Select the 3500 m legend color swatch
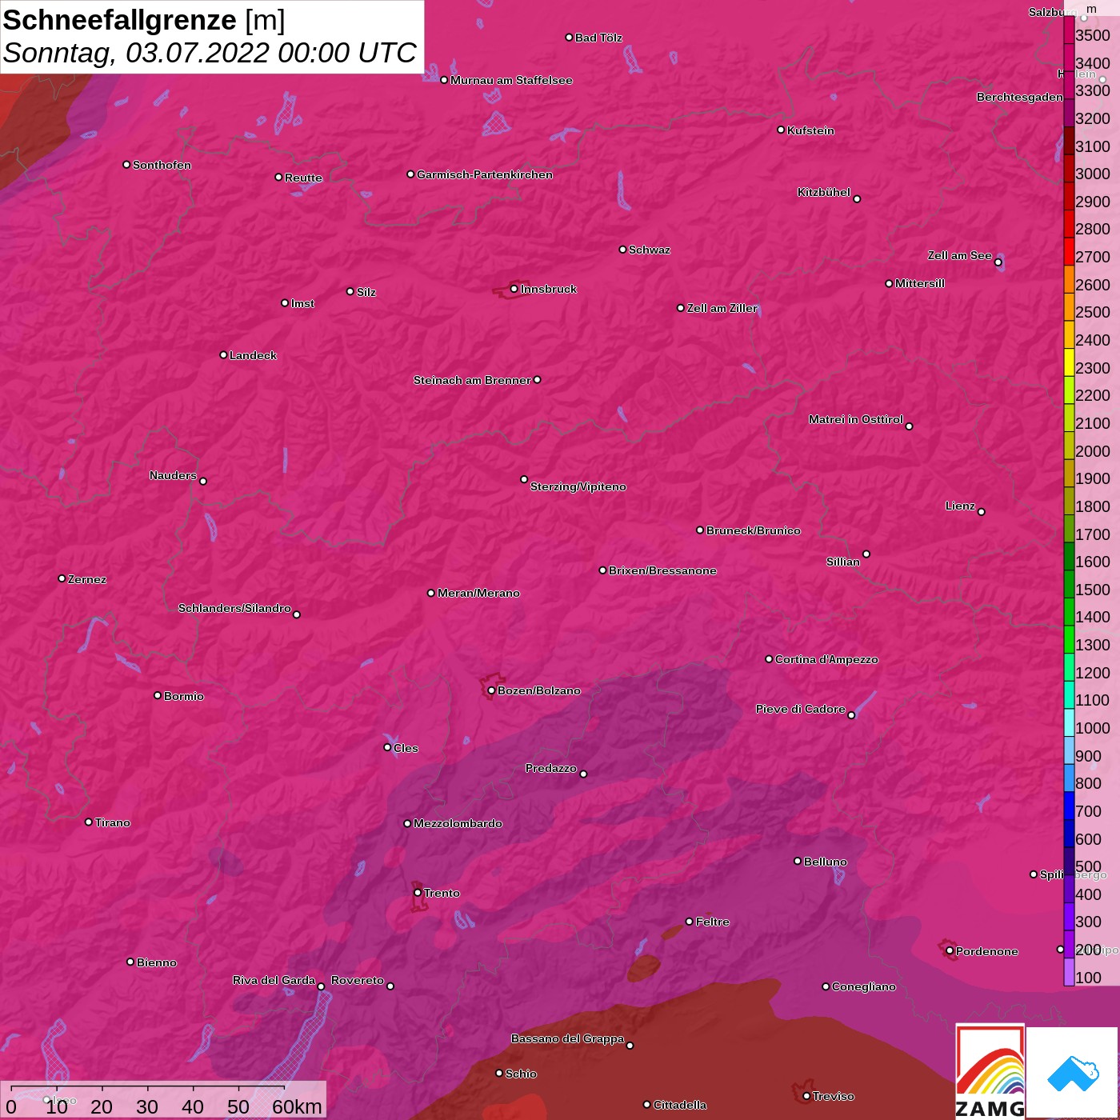The height and width of the screenshot is (1120, 1120). tap(1069, 30)
